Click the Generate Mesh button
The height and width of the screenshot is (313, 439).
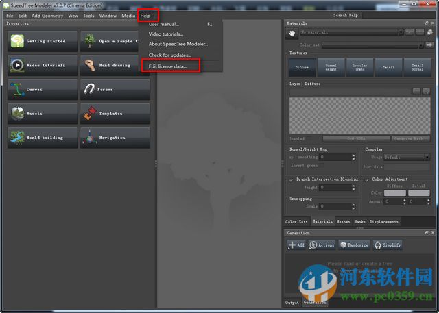pyautogui.click(x=411, y=138)
